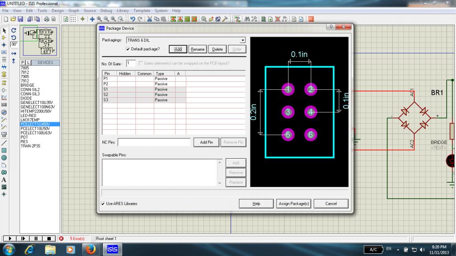The image size is (456, 256).
Task: Click the Cut to clipboard icon
Action: pyautogui.click(x=150, y=19)
